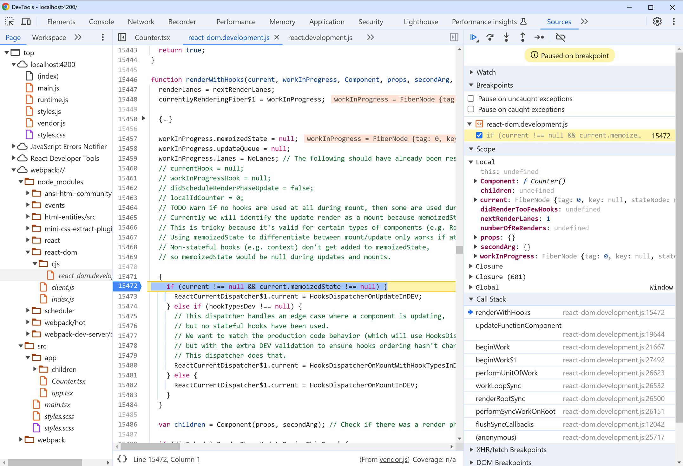Screen dimensions: 683x466
Task: Collapse the Breakpoints section
Action: [471, 85]
